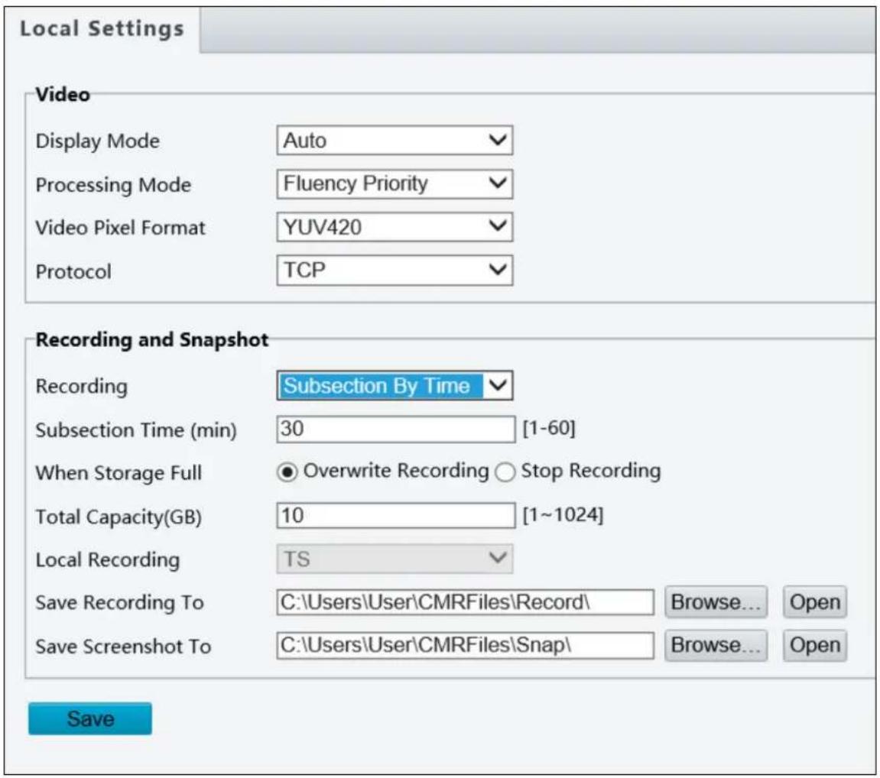This screenshot has height=778, width=880.
Task: Click the [1~1024] range hint
Action: click(x=563, y=514)
